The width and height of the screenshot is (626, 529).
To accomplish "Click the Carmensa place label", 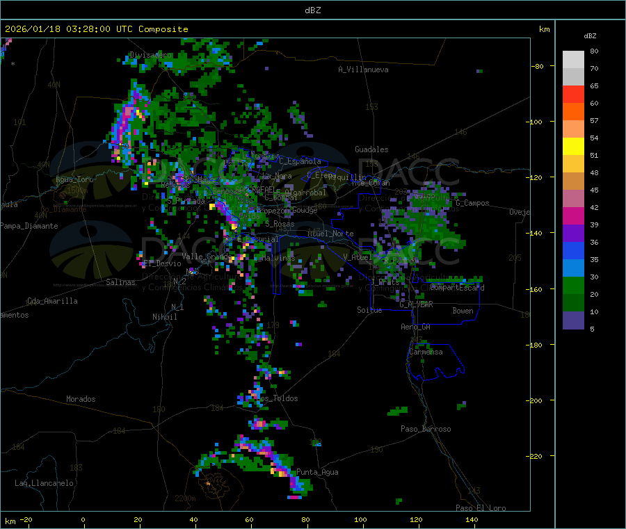I will [426, 352].
